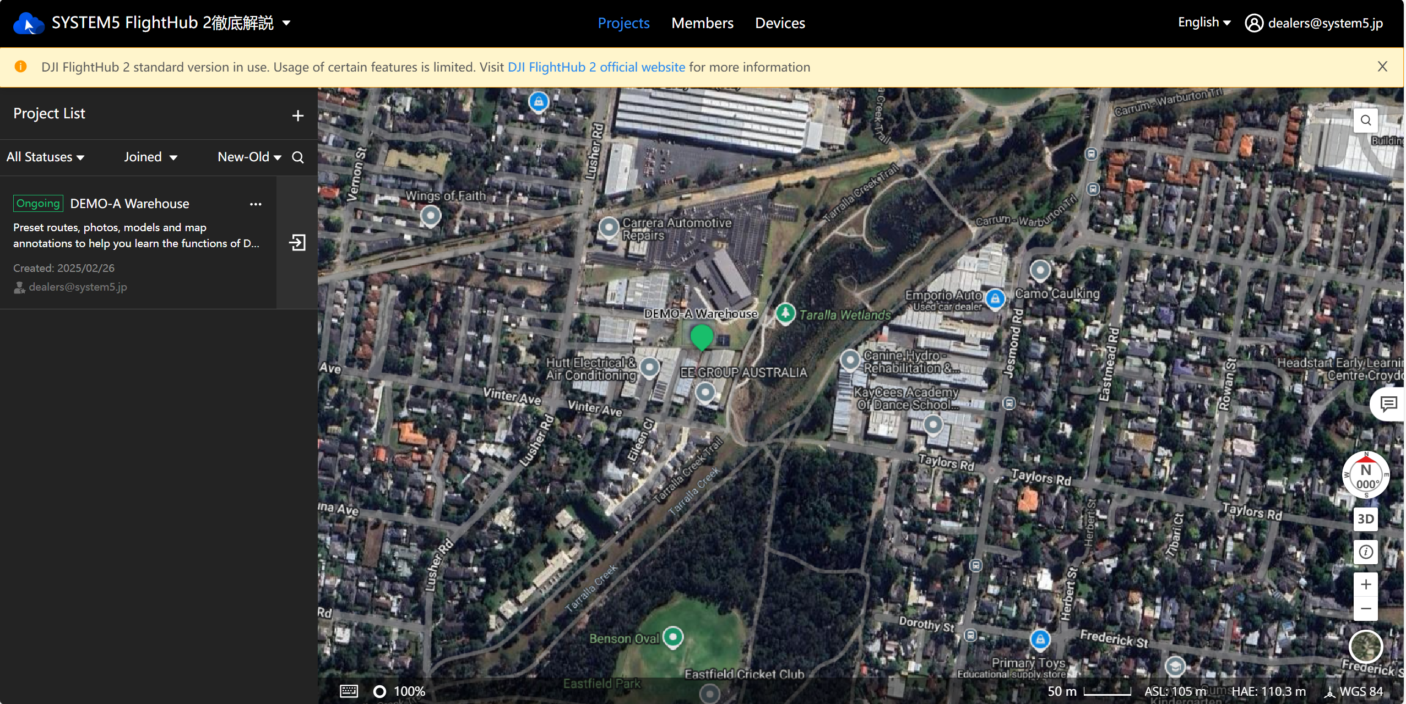The image size is (1406, 704).
Task: Open the Devices tab
Action: tap(780, 23)
